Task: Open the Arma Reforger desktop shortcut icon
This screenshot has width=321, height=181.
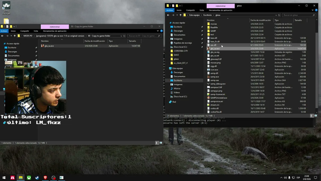Action: click(x=6, y=5)
